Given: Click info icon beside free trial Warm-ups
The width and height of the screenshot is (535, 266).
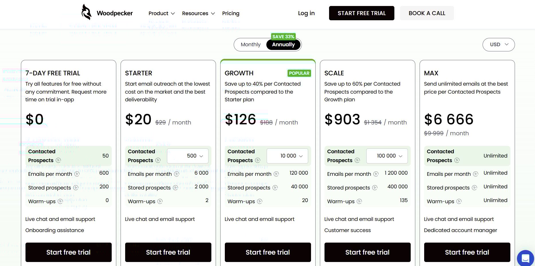Looking at the screenshot, I should [60, 201].
